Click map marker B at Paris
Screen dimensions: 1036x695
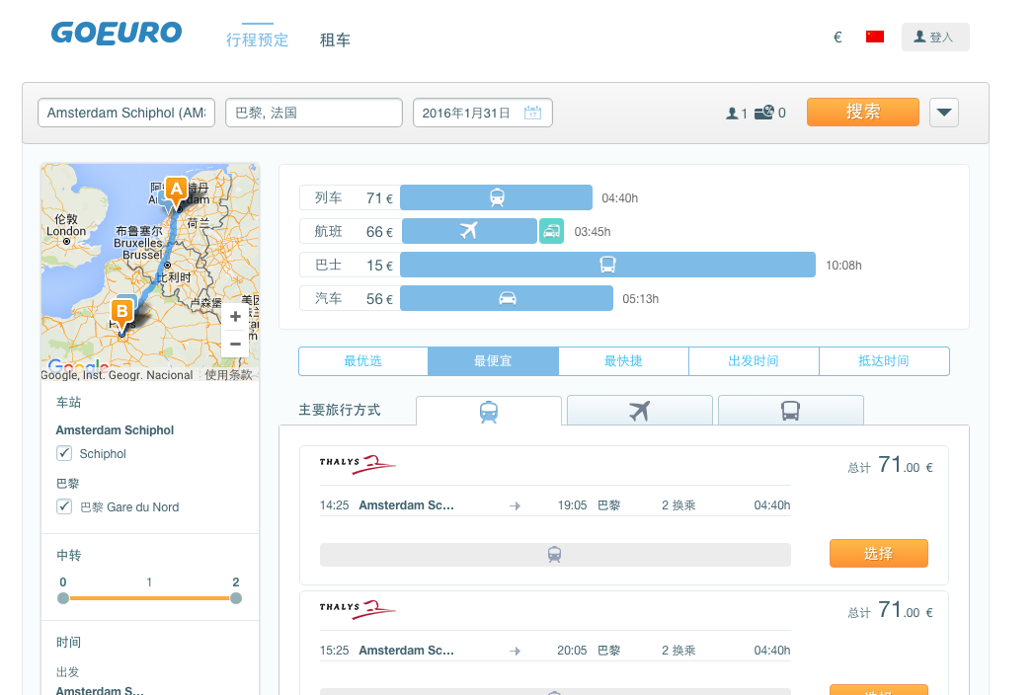[x=121, y=315]
